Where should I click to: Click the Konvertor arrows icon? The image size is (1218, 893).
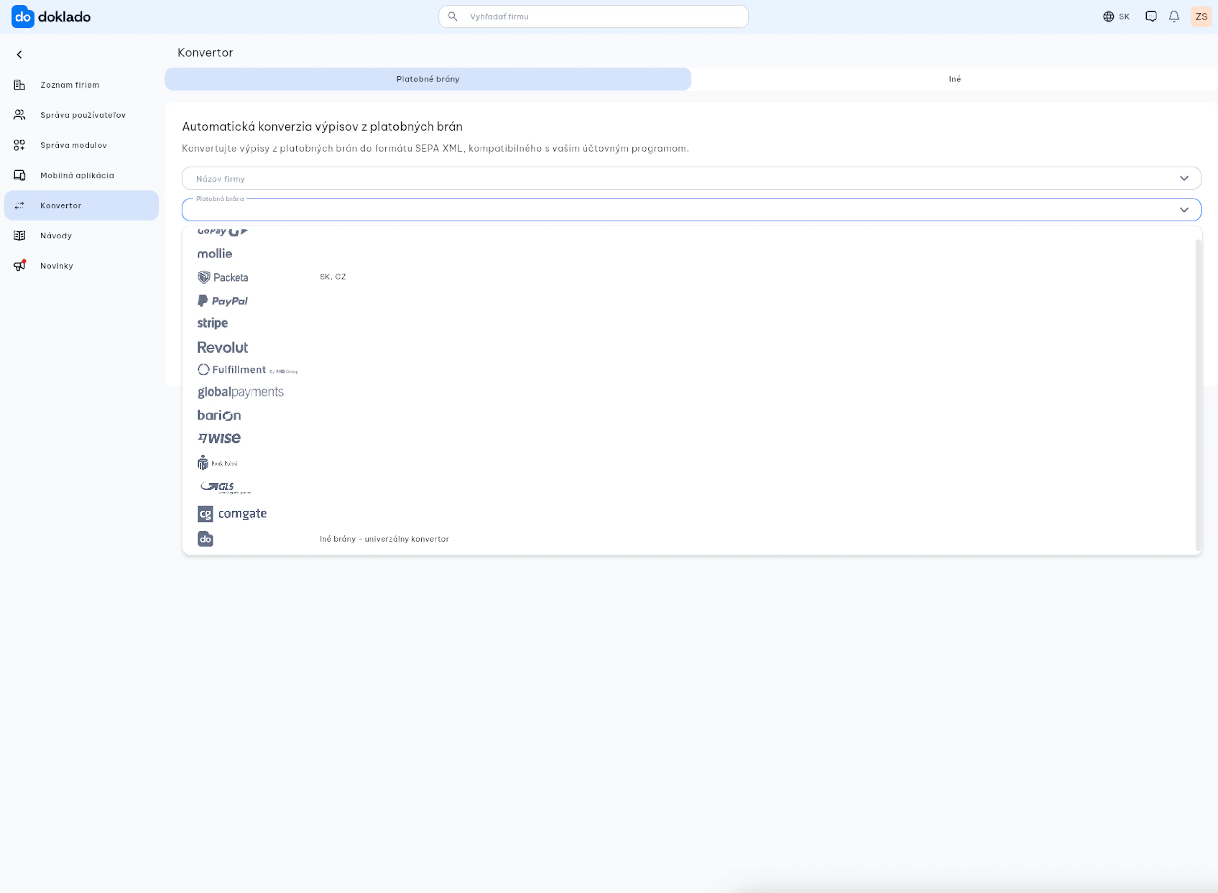click(19, 206)
